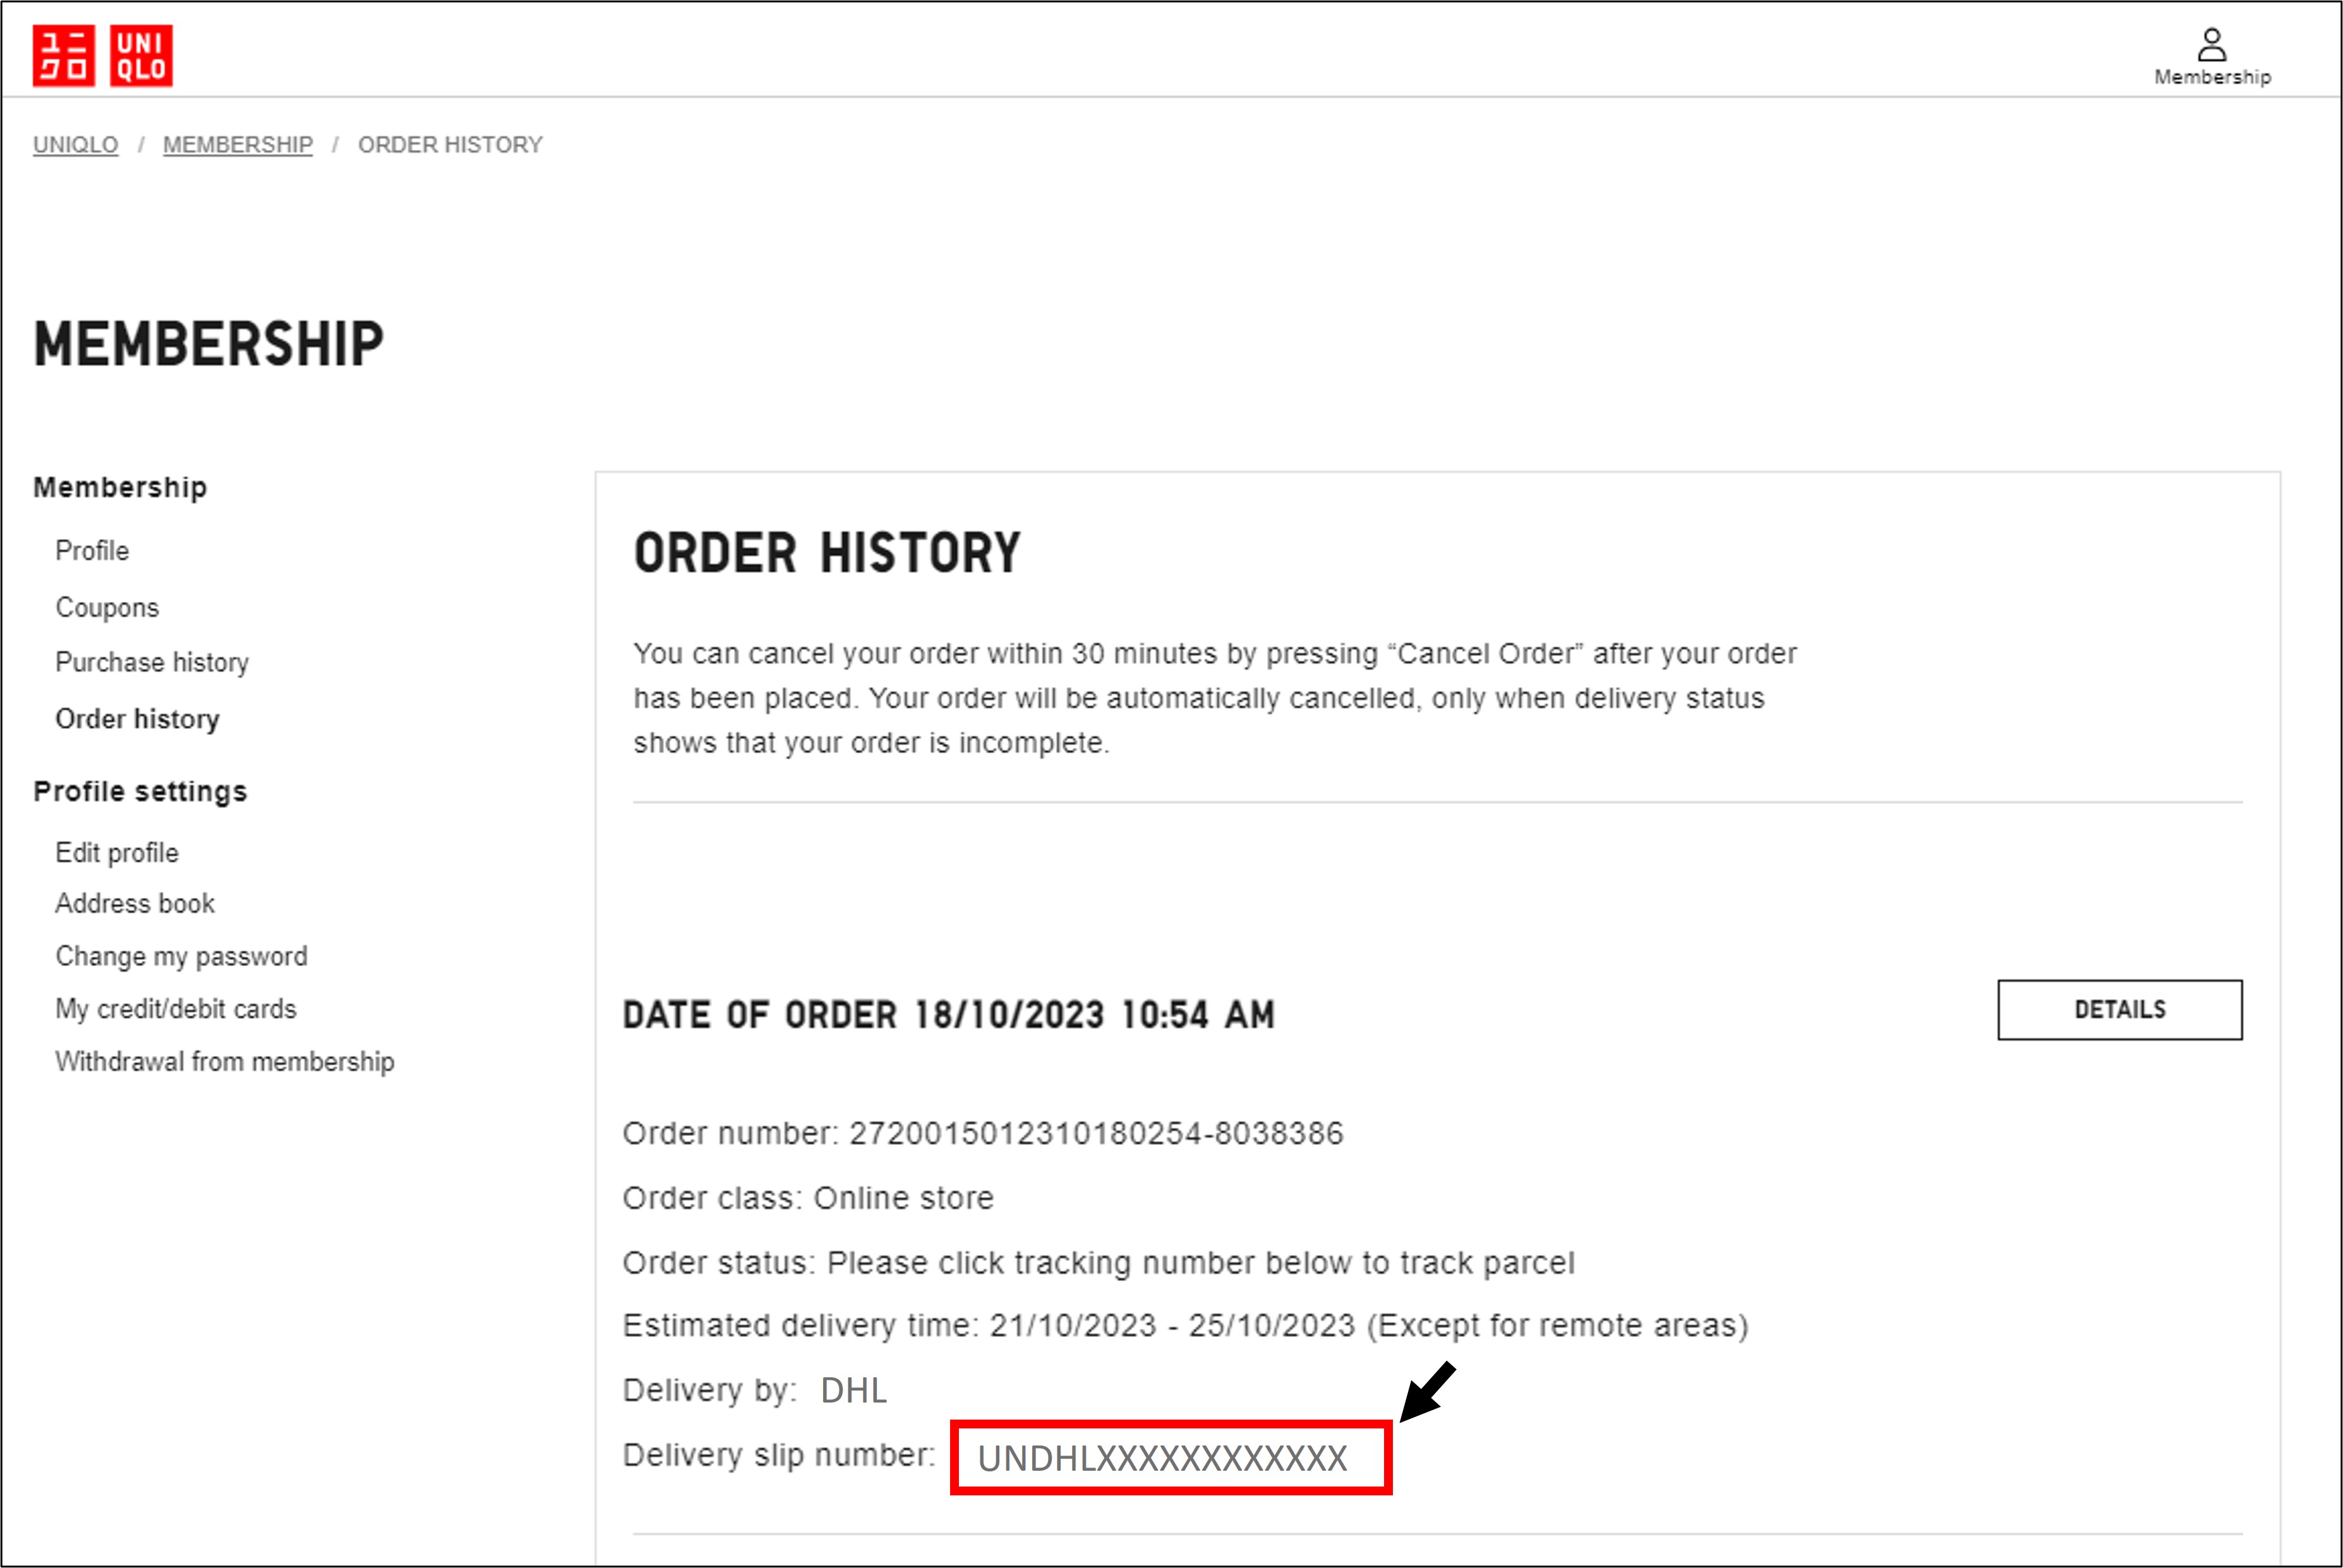Viewport: 2343px width, 1568px height.
Task: Open Coupons in membership menu
Action: tap(107, 608)
